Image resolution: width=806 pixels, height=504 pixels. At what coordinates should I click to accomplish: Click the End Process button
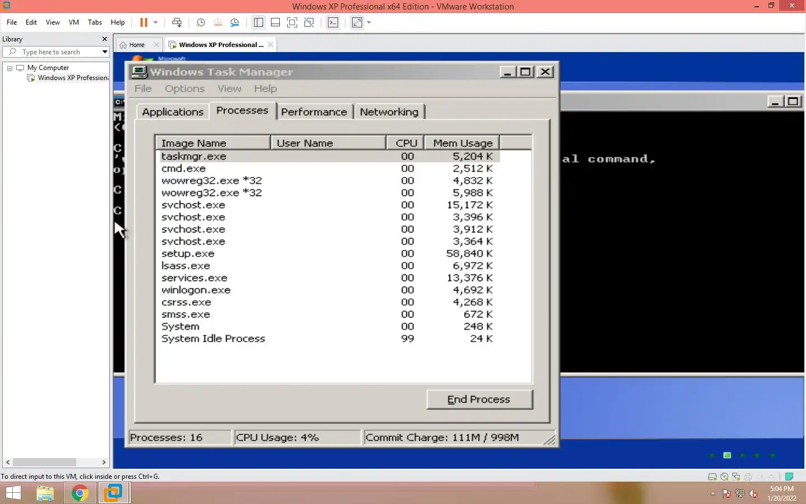click(479, 399)
